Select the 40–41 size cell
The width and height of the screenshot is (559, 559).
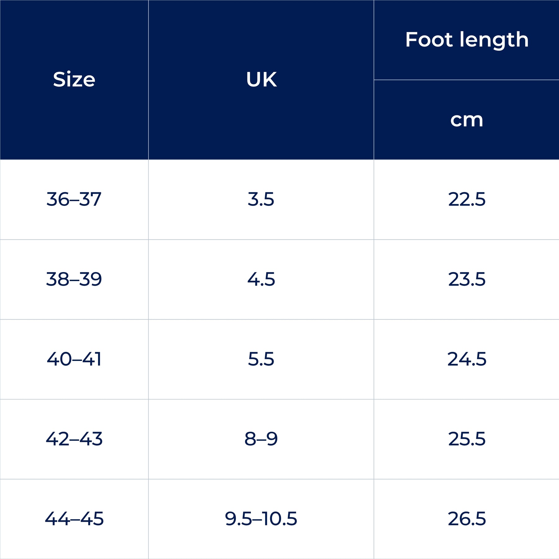coord(74,359)
